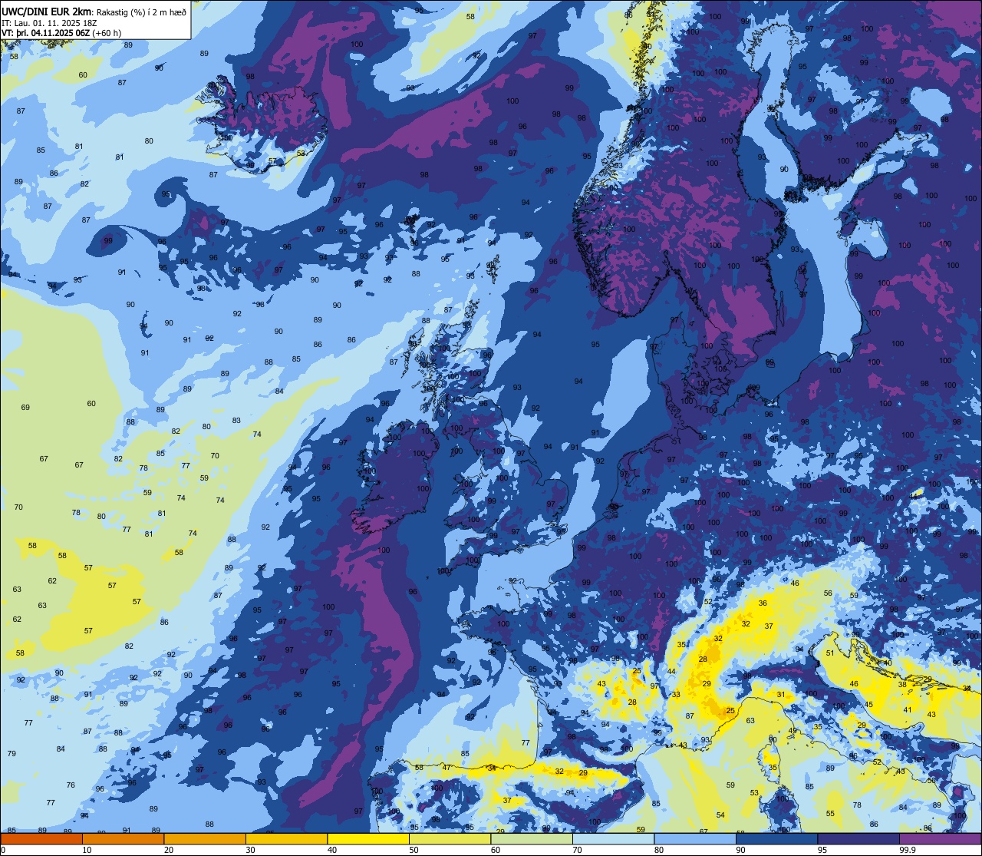This screenshot has width=982, height=856.
Task: Click the 10–20% orange legend swatch
Action: click(x=124, y=838)
